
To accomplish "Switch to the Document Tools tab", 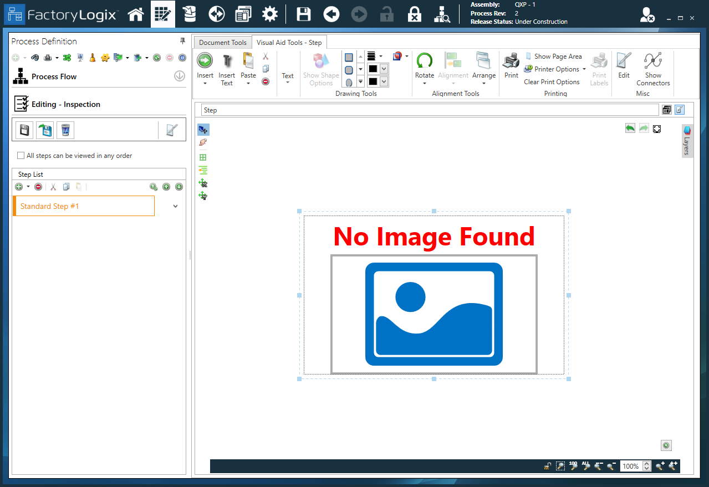I will pos(222,42).
